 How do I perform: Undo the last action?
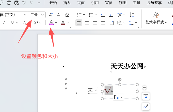click(24, 3)
